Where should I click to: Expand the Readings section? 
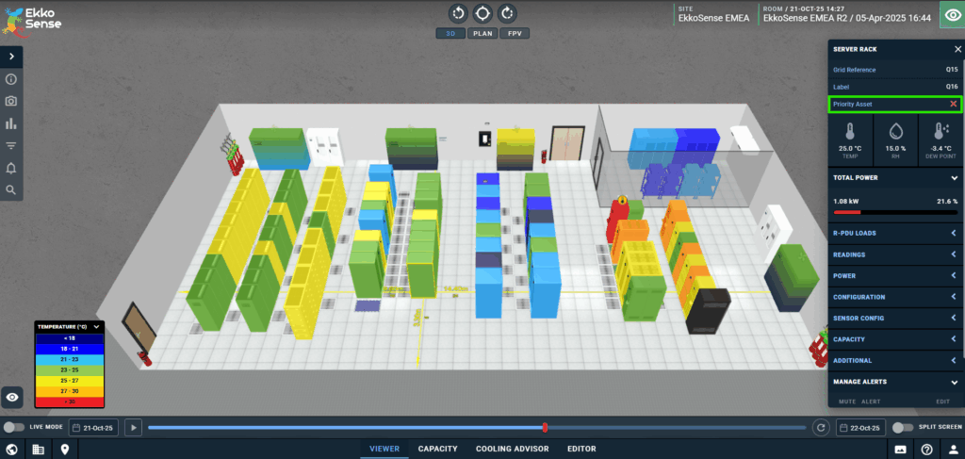(x=895, y=254)
